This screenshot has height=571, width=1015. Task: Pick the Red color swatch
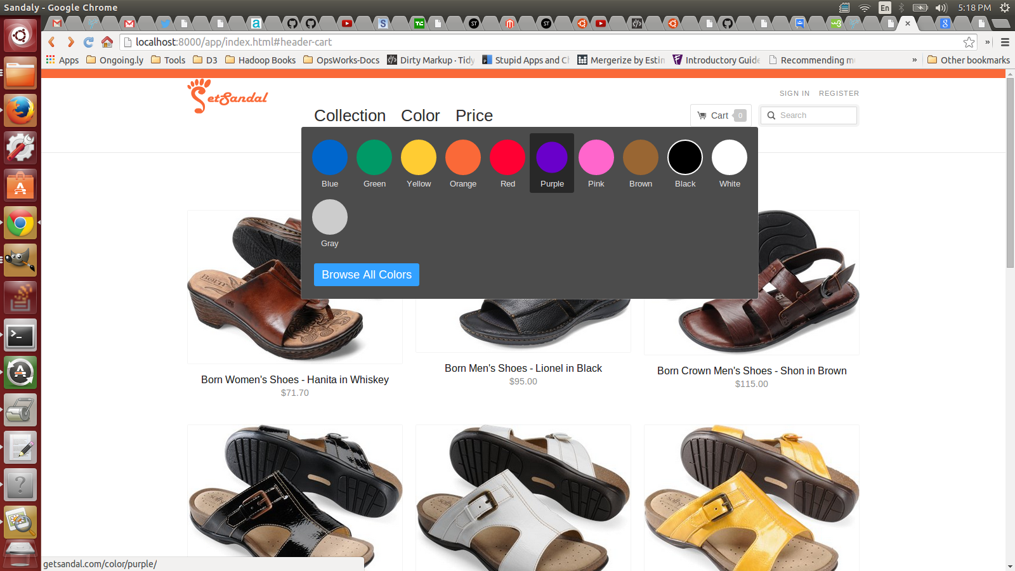(x=507, y=157)
